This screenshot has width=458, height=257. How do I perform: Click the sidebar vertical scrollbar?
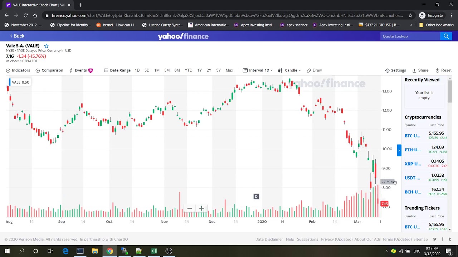(449, 92)
